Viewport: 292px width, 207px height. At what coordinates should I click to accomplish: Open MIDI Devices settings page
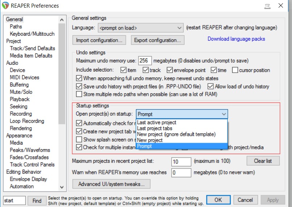pos(25,77)
